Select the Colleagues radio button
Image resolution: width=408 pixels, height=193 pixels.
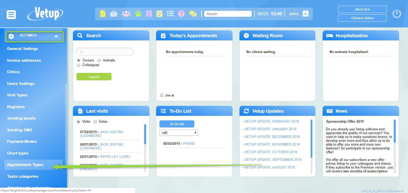tap(79, 65)
